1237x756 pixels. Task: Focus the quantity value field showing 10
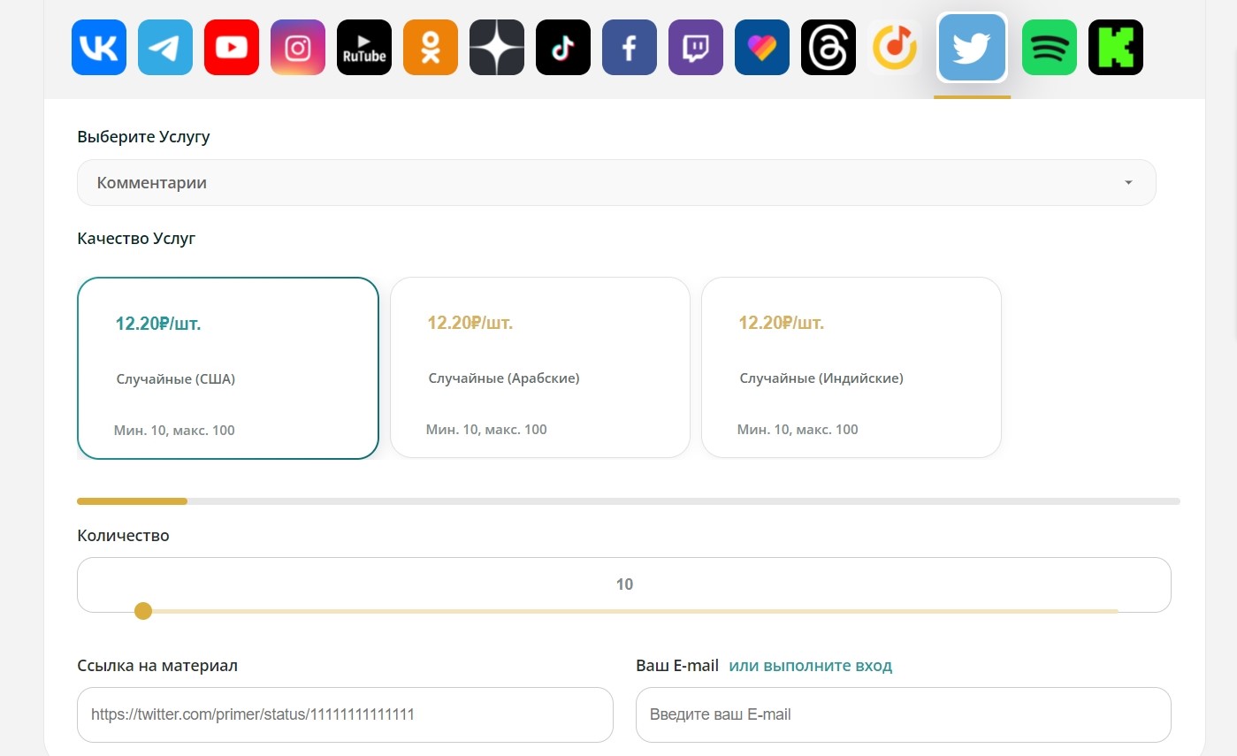point(624,584)
